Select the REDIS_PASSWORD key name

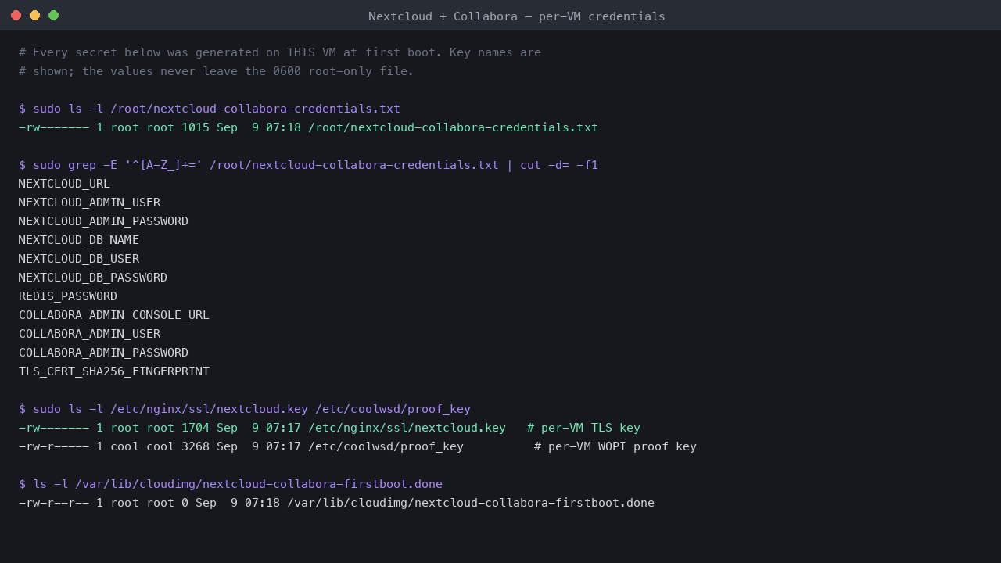pos(68,296)
